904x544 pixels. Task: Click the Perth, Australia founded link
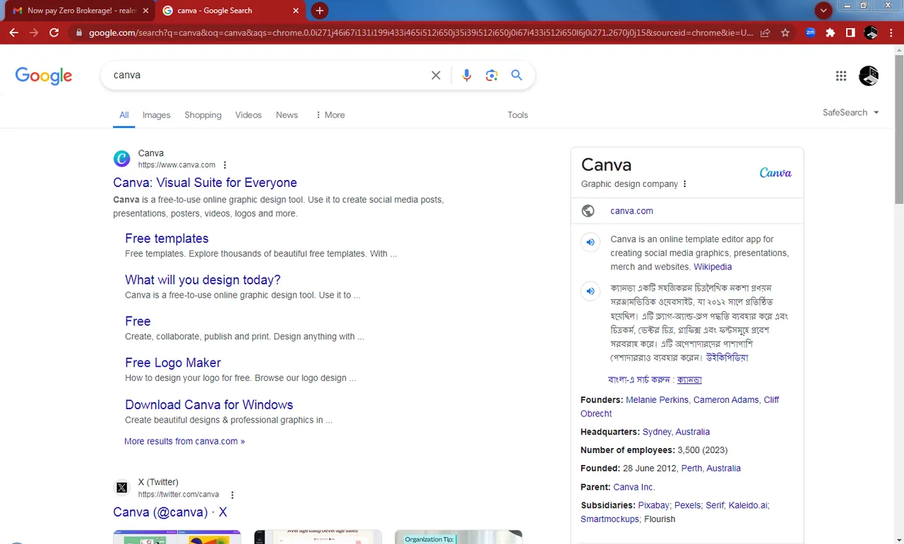coord(711,469)
